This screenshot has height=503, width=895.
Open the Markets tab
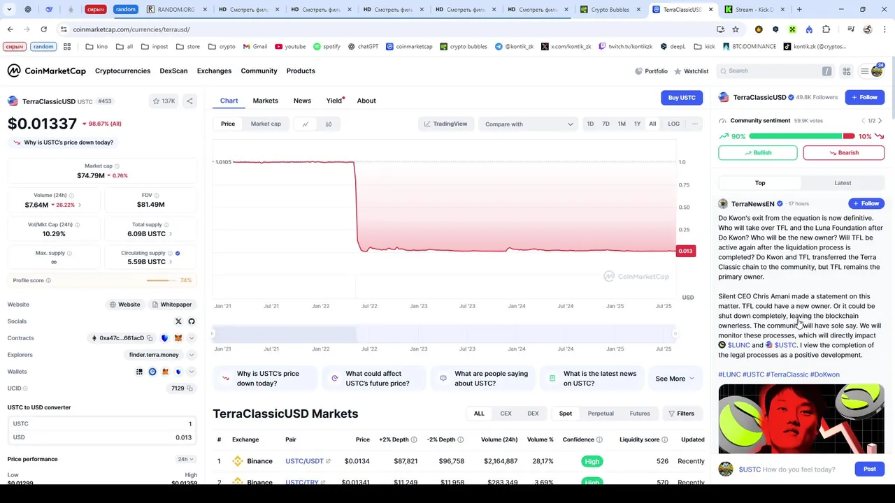point(266,101)
